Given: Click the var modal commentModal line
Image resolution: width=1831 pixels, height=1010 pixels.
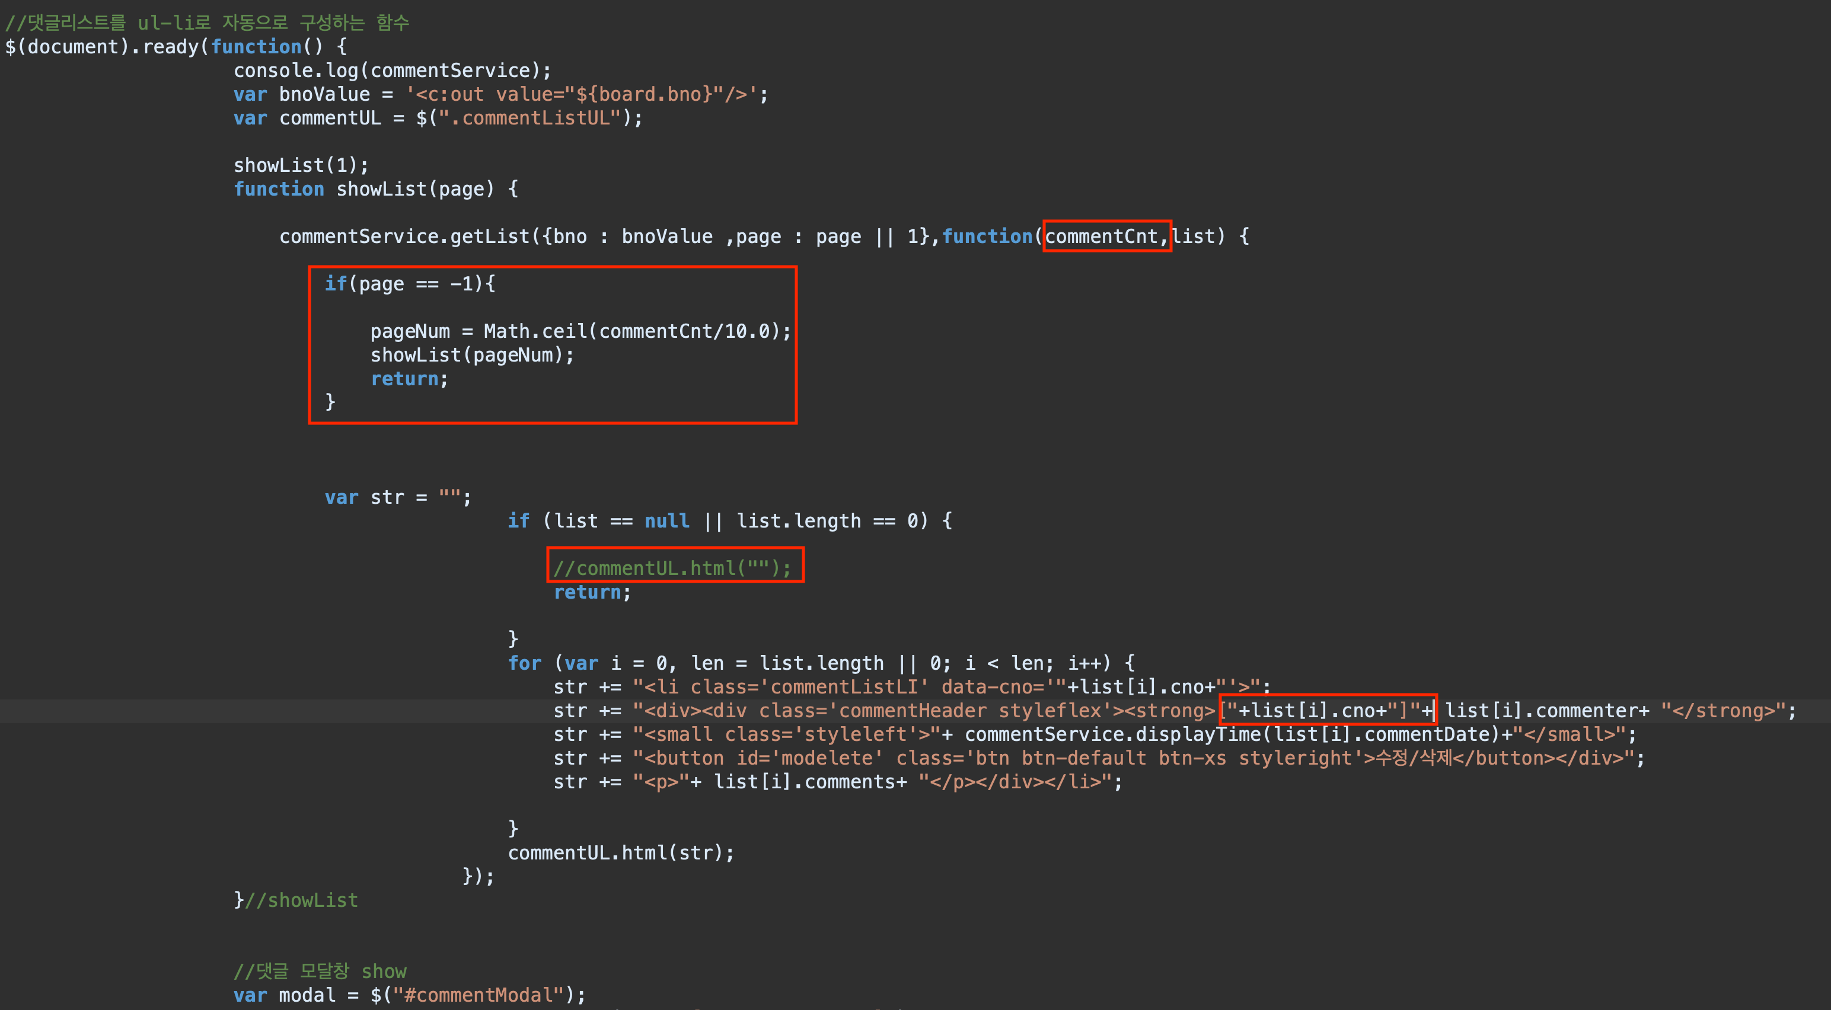Looking at the screenshot, I should (409, 995).
